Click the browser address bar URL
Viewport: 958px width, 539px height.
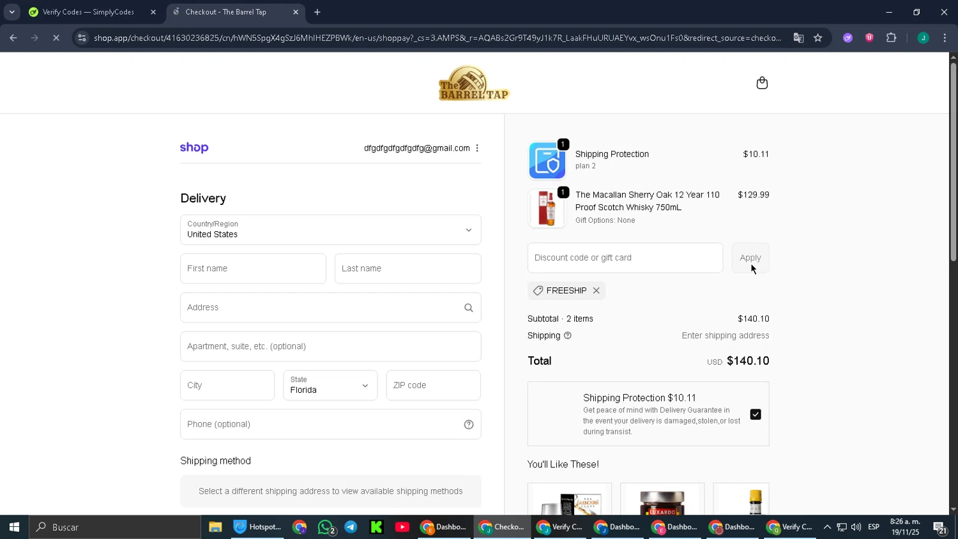437,38
